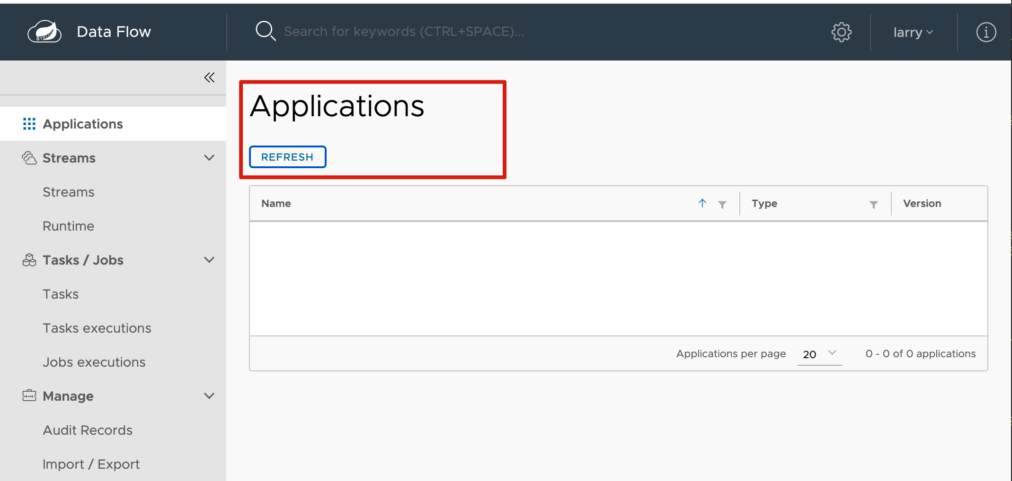The image size is (1012, 481).
Task: Go to Runtime in the sidebar
Action: coord(69,226)
